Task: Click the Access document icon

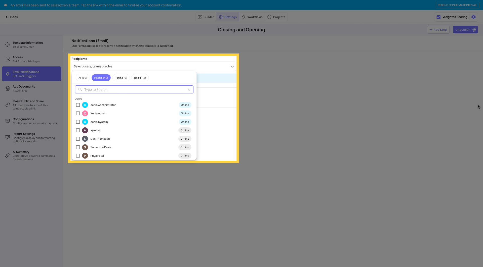Action: pyautogui.click(x=8, y=59)
